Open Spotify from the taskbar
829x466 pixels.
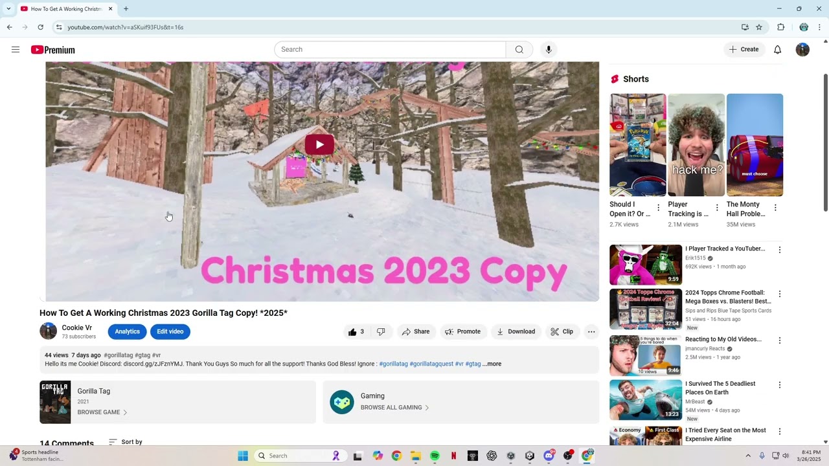click(435, 456)
